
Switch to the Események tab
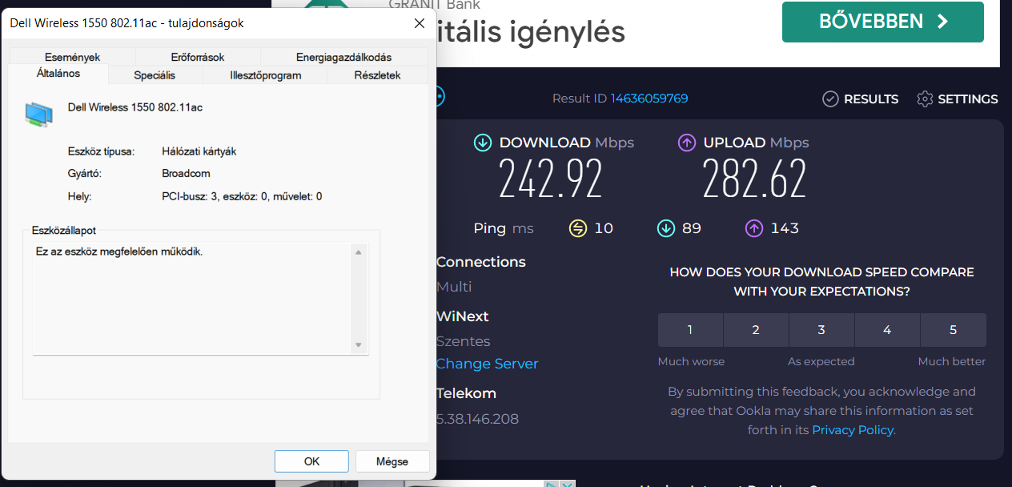72,57
